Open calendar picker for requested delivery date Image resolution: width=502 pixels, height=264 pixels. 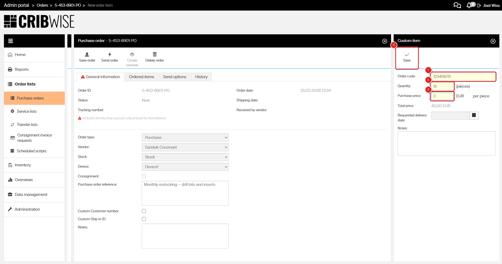point(474,115)
